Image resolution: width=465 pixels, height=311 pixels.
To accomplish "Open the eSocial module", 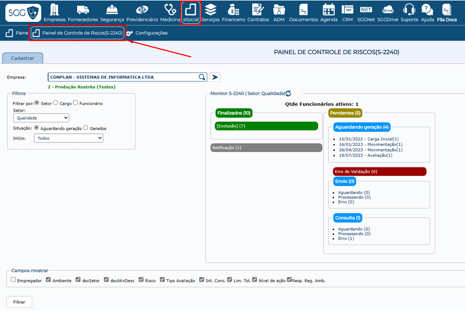I will pos(191,10).
